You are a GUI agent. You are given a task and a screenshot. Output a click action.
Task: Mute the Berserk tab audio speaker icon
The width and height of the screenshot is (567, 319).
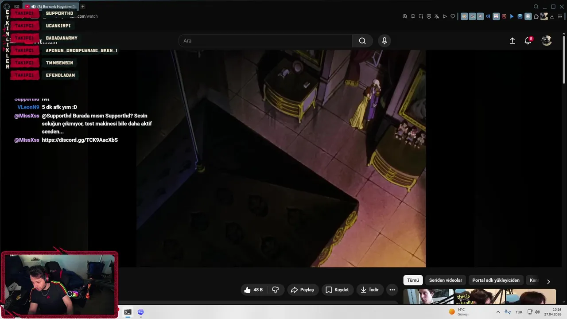[34, 7]
